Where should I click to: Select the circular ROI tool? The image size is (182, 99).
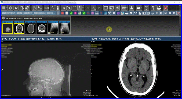pos(75,8)
